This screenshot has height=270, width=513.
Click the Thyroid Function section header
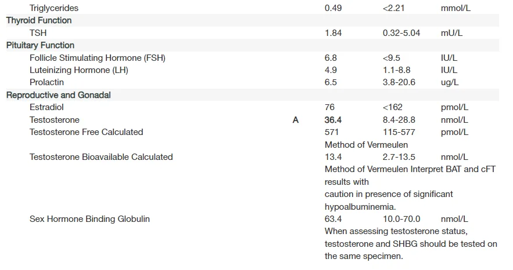[x=39, y=20]
